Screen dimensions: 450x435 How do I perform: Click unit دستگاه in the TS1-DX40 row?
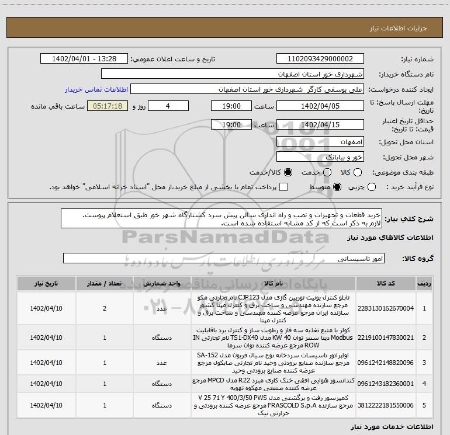pos(162,337)
